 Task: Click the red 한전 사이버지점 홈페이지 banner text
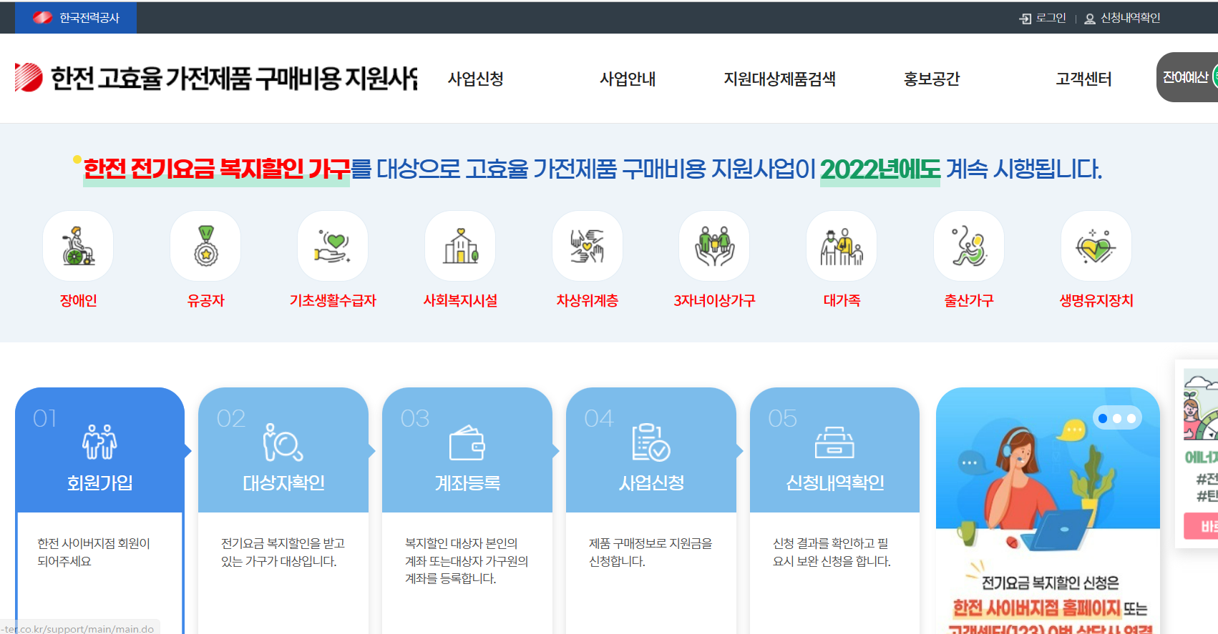[1036, 608]
